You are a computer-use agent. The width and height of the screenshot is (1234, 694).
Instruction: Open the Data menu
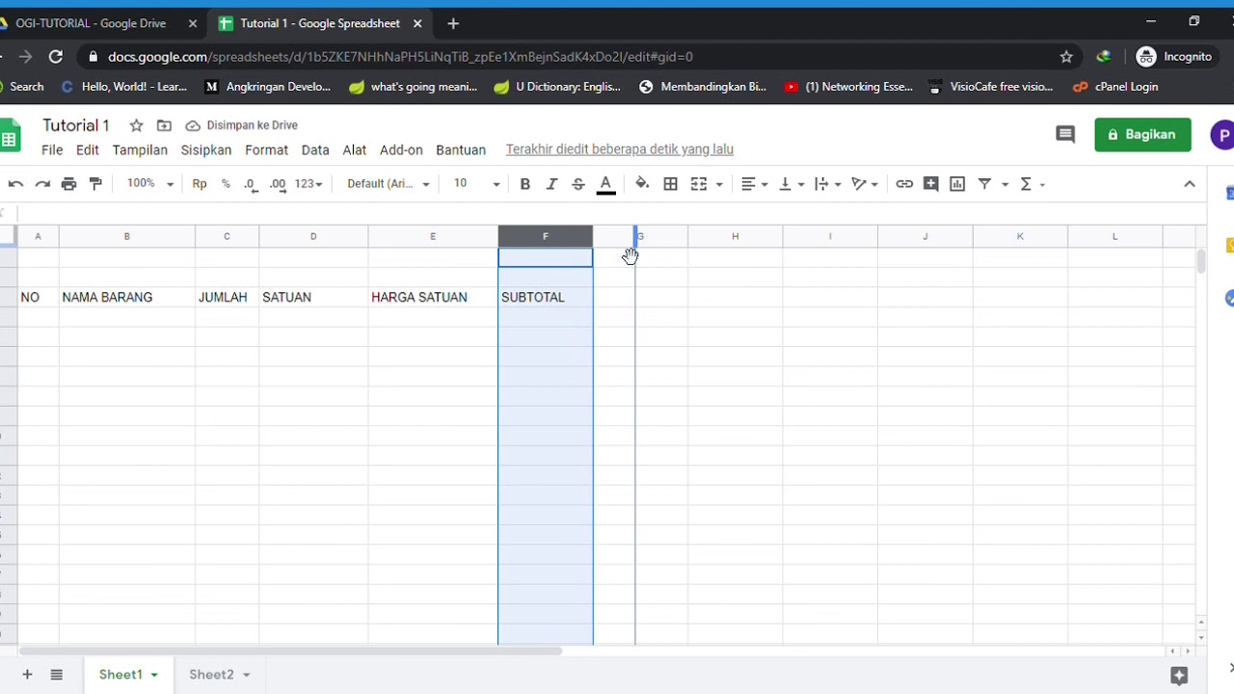click(315, 150)
